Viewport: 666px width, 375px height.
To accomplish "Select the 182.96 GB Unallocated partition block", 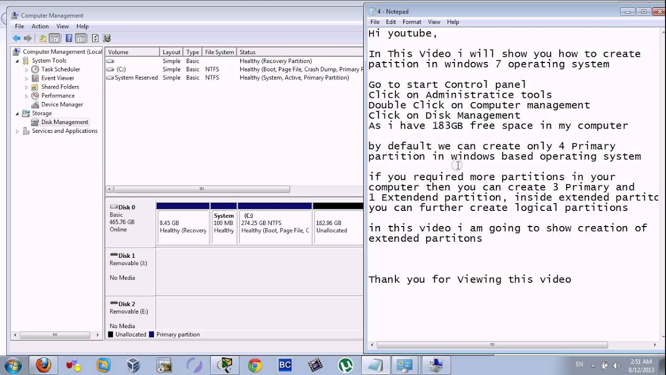I will (338, 224).
